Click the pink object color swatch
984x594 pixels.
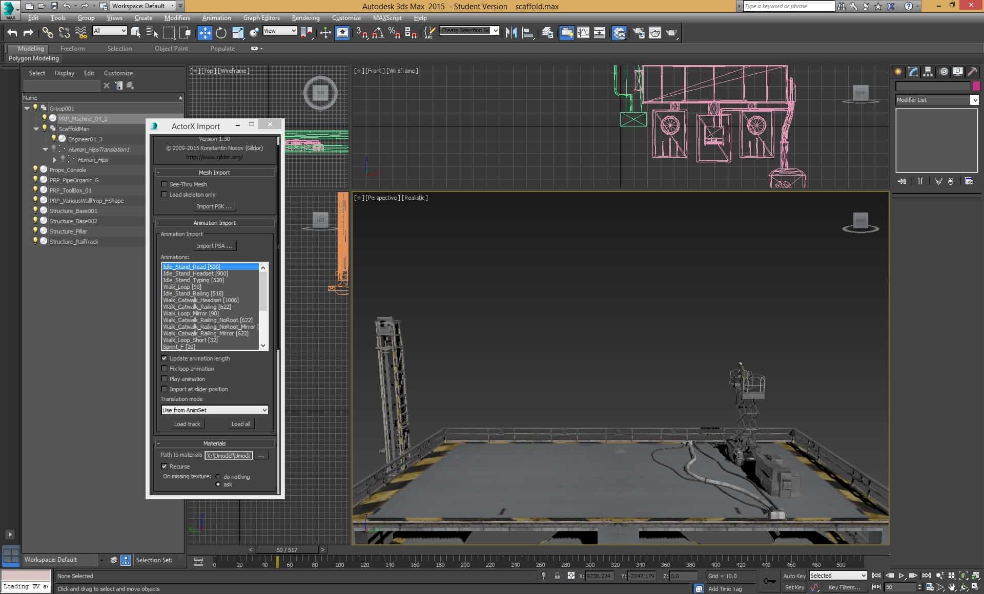[x=976, y=86]
